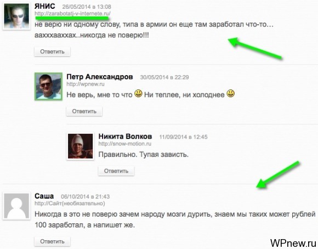Image resolution: width=318 pixels, height=249 pixels.
Task: Reply to ЯНИС's comment with Ответить
Action: tap(52, 52)
